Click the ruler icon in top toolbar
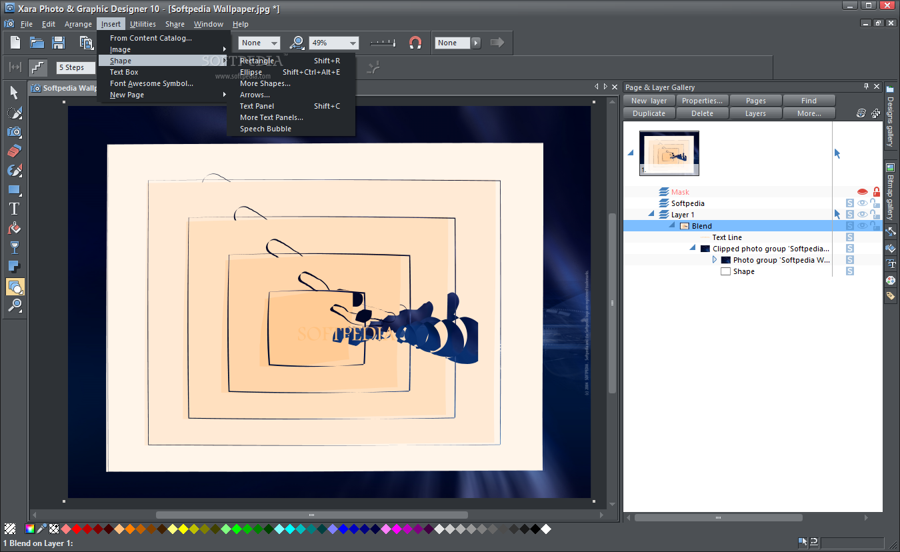Screen dimensions: 900x552 tap(383, 43)
